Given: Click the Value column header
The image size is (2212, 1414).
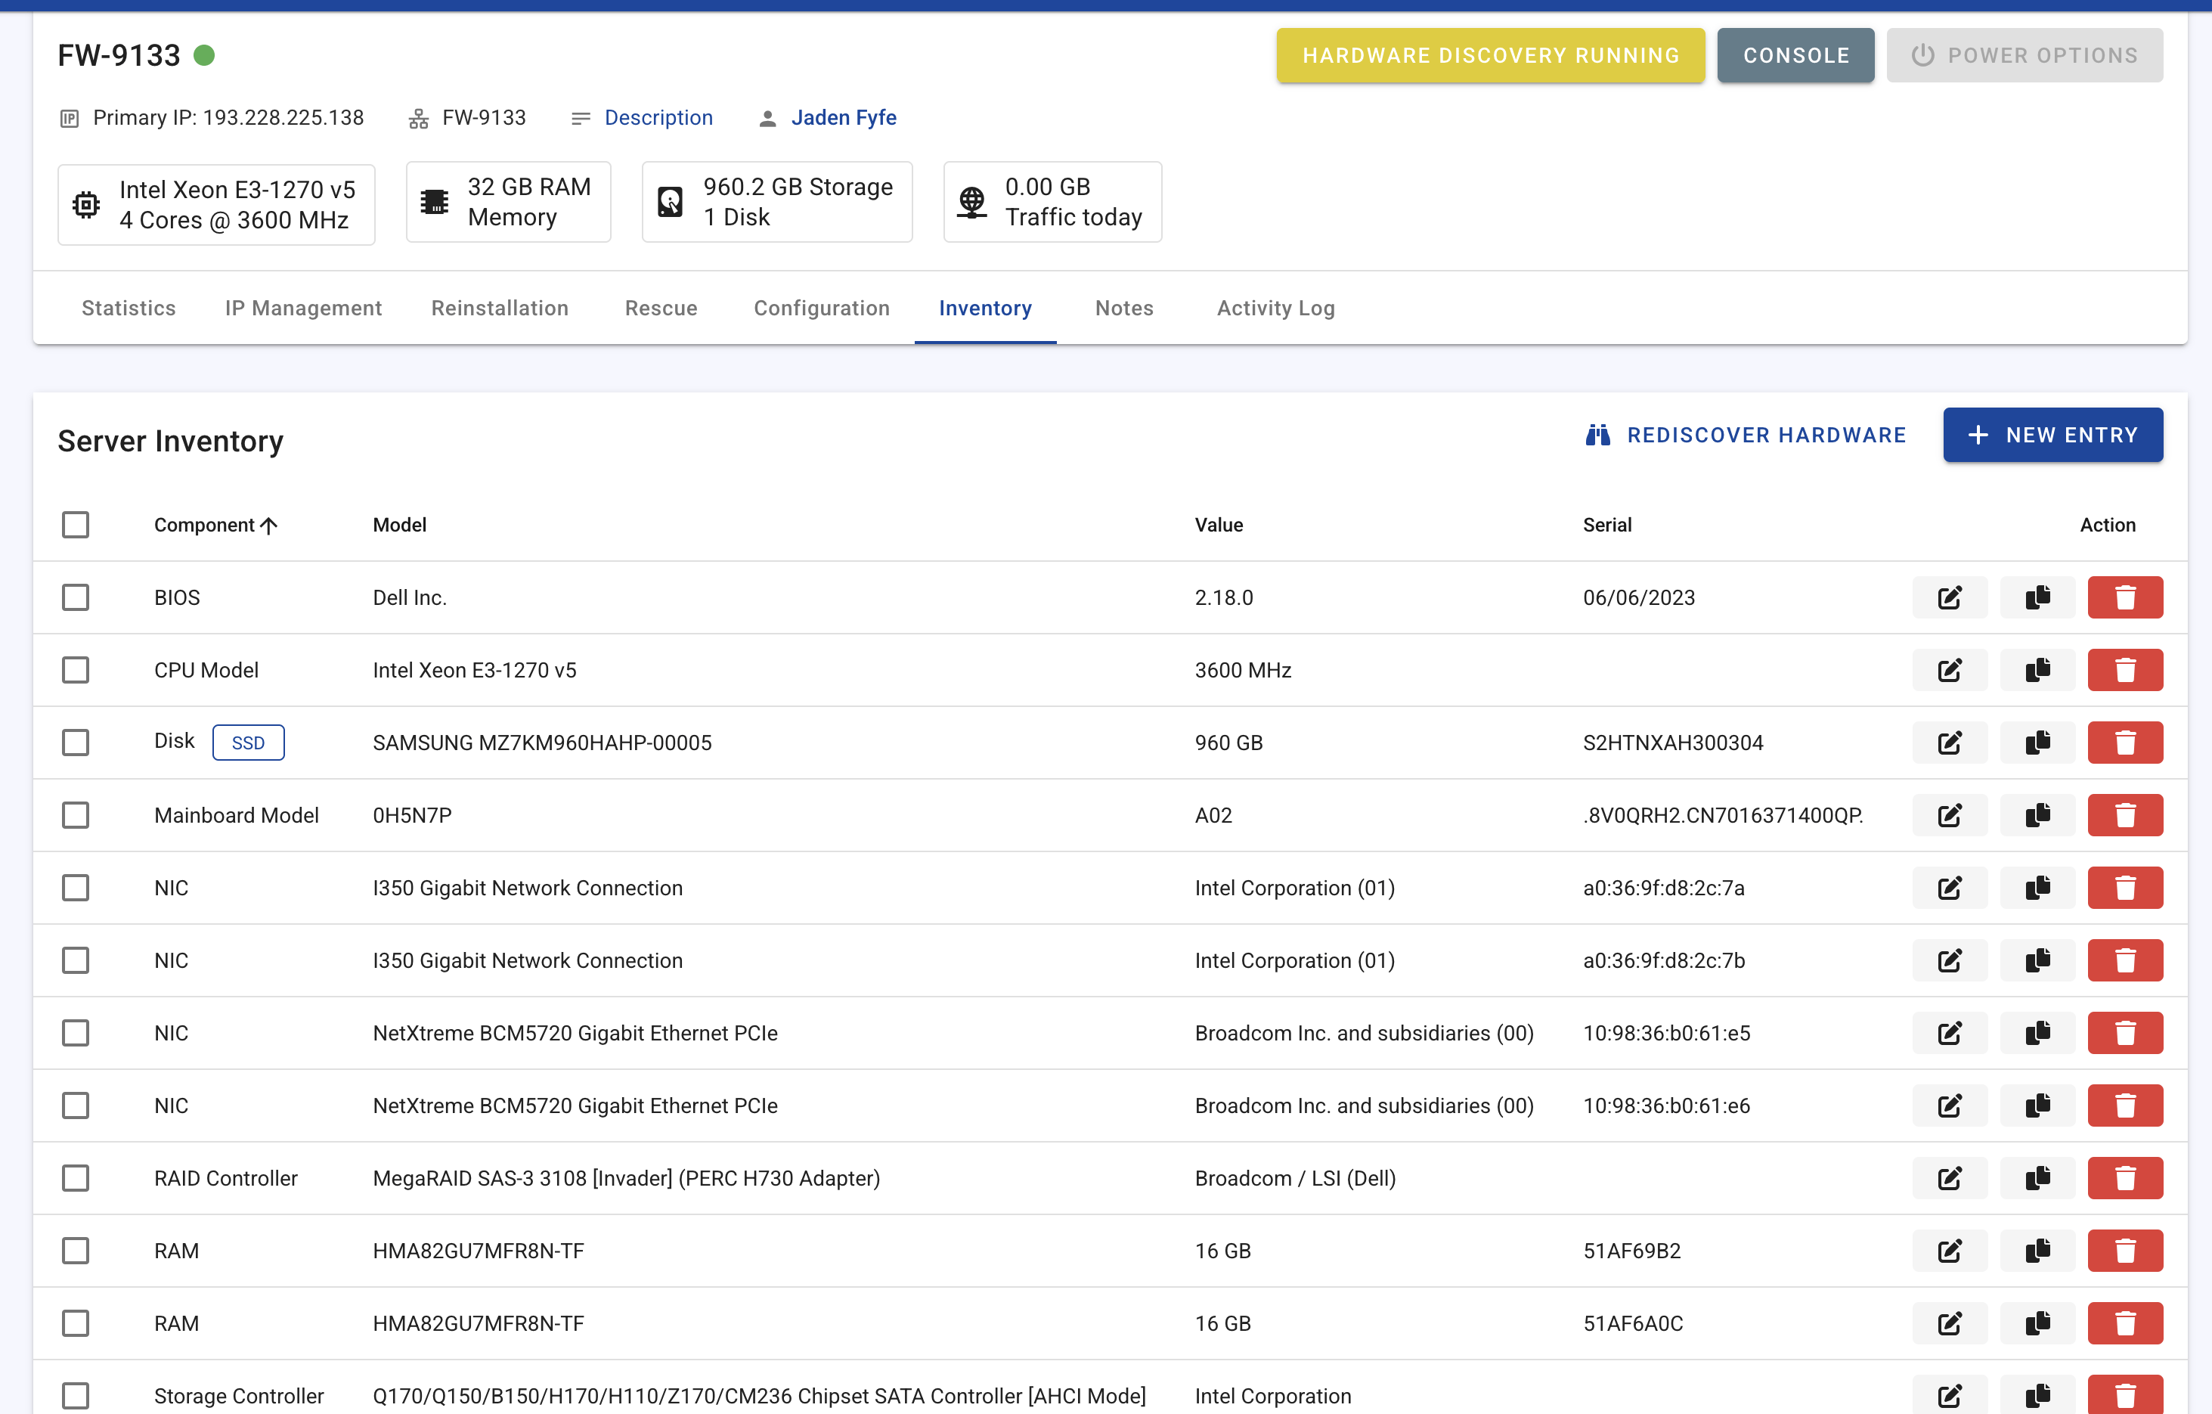Looking at the screenshot, I should point(1219,525).
